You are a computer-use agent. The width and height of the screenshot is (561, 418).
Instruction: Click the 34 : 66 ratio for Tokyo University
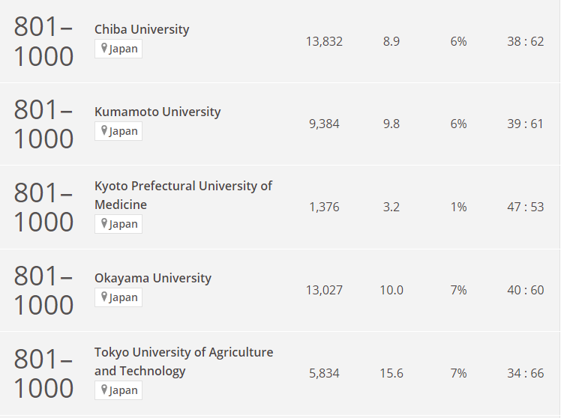[x=525, y=373]
